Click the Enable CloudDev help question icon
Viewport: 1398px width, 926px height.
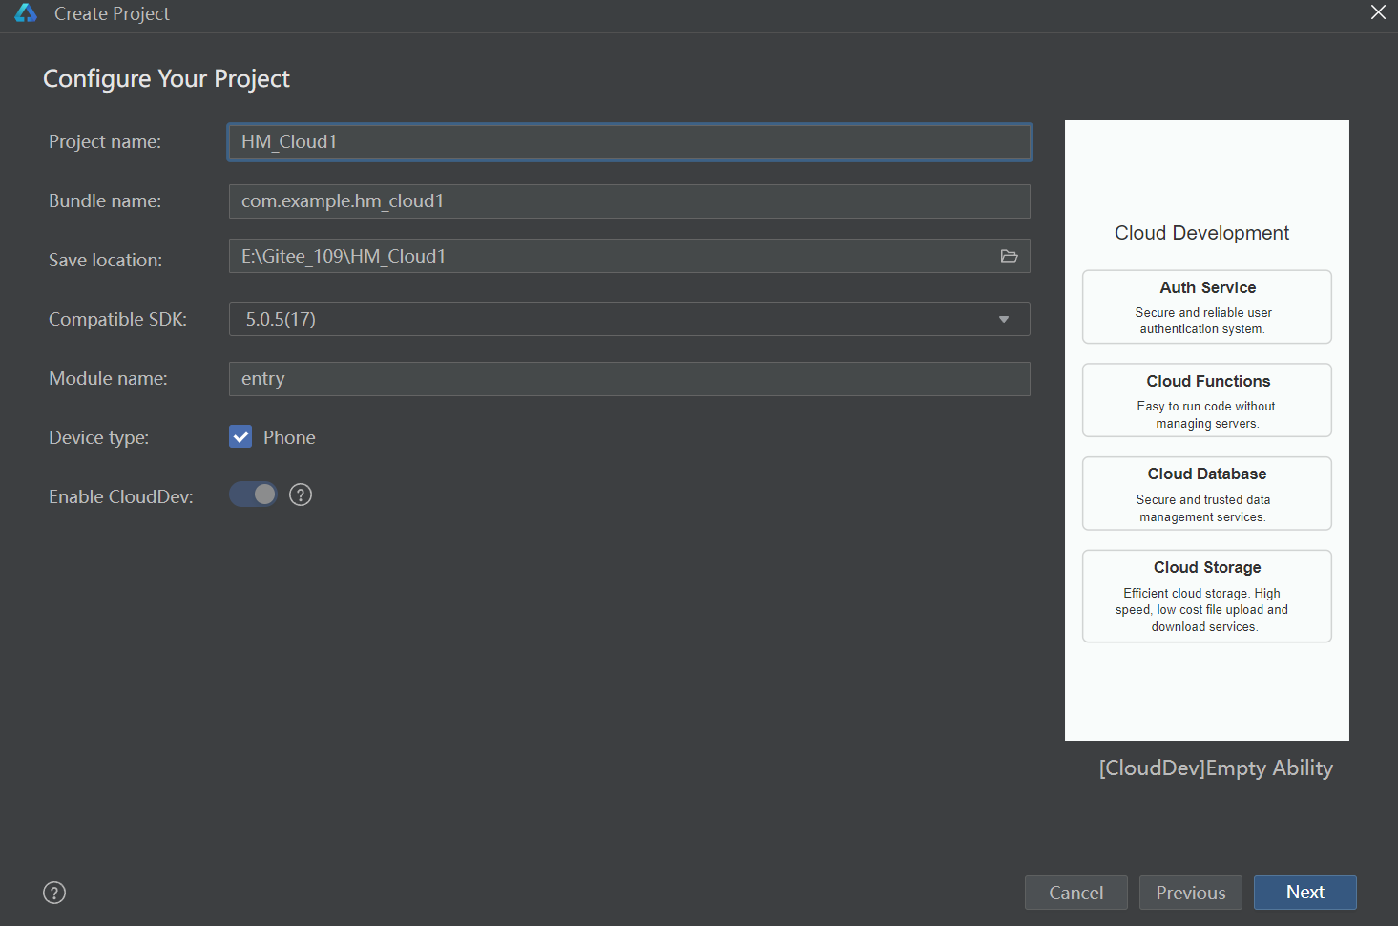(301, 495)
